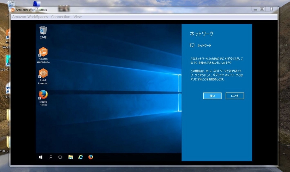Maximize the Amazon WorkSpaces window
The image size is (290, 172).
(262, 9)
